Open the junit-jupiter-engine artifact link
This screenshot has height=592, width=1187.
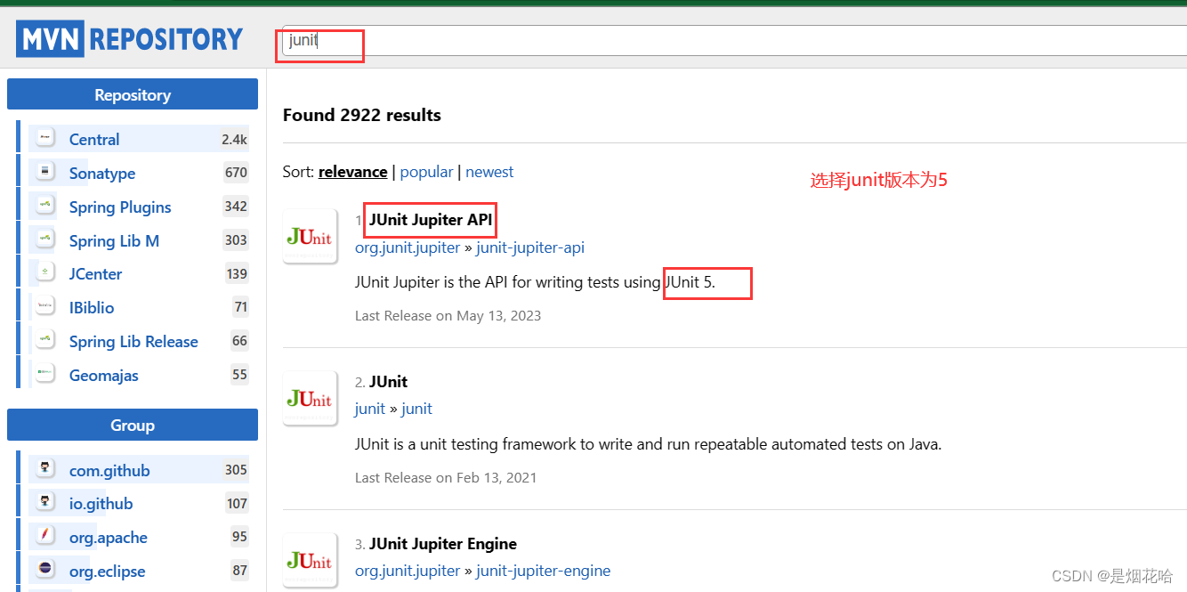[x=544, y=571]
